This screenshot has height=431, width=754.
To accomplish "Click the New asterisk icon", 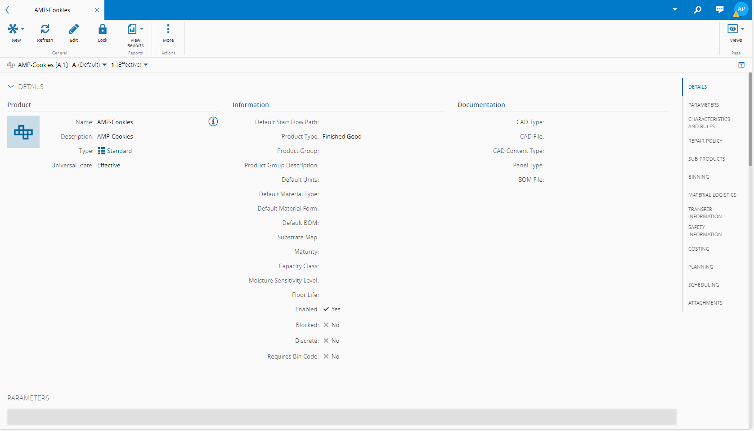I will pos(13,30).
